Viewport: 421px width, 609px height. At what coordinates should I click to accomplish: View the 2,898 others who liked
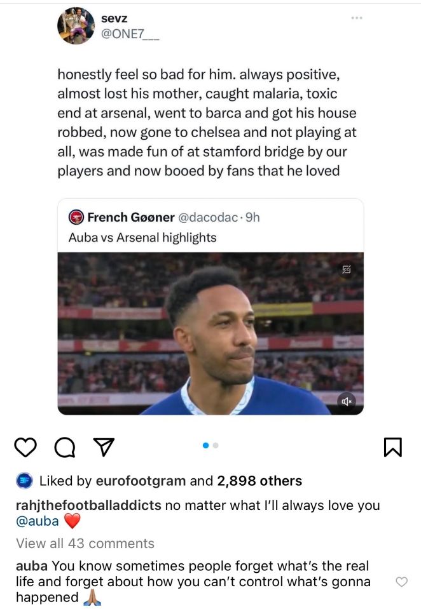coord(259,481)
